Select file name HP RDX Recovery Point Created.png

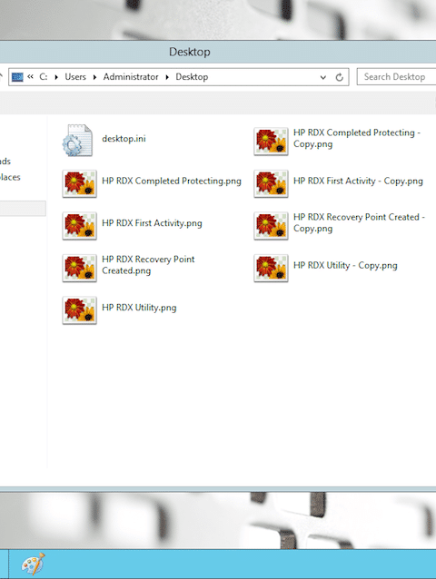point(148,265)
